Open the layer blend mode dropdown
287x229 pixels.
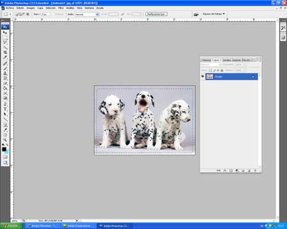click(211, 64)
